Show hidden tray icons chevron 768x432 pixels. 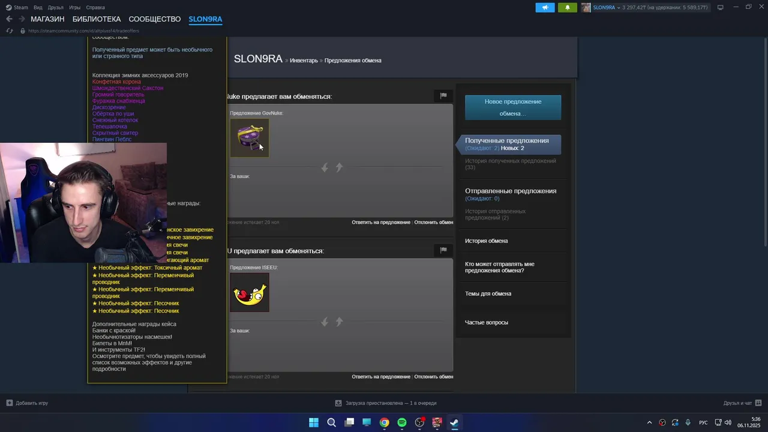point(649,422)
